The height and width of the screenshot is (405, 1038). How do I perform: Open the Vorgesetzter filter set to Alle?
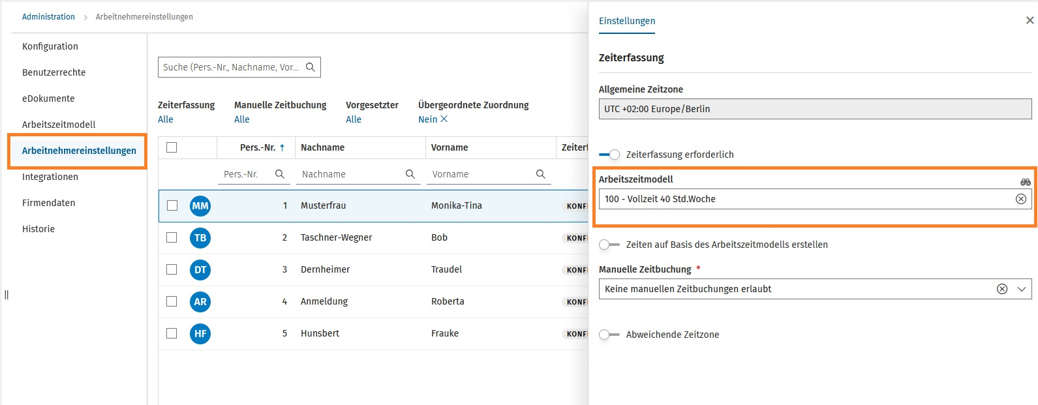[354, 119]
